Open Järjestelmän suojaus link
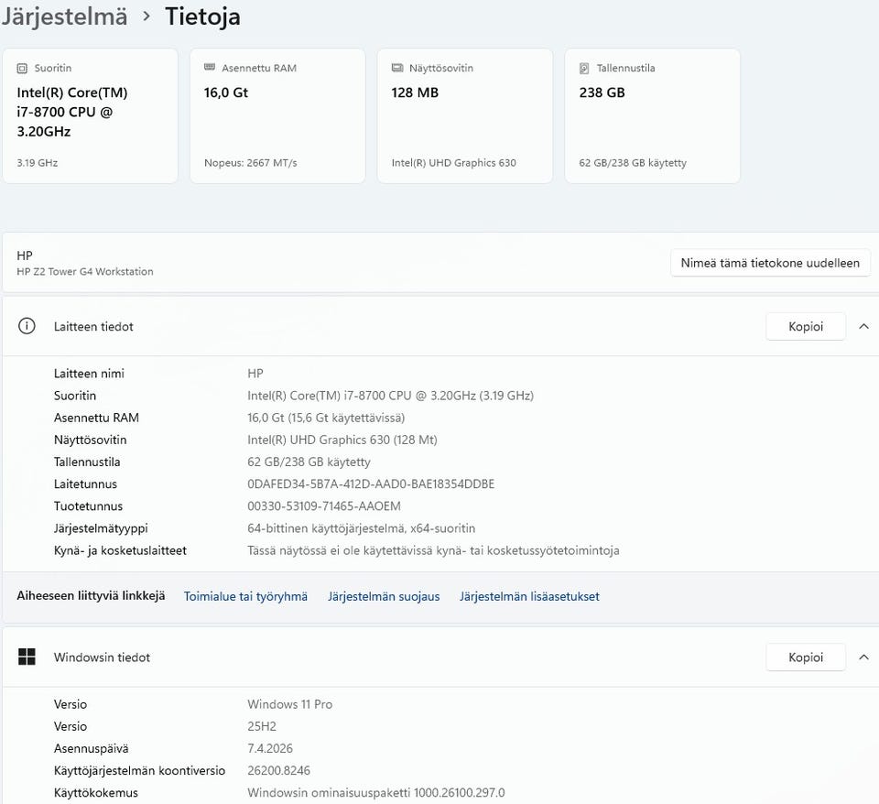This screenshot has height=804, width=879. click(384, 596)
